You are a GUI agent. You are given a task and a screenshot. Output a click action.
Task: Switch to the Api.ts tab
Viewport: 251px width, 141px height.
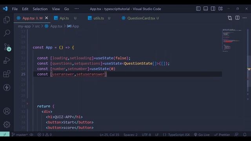(64, 18)
